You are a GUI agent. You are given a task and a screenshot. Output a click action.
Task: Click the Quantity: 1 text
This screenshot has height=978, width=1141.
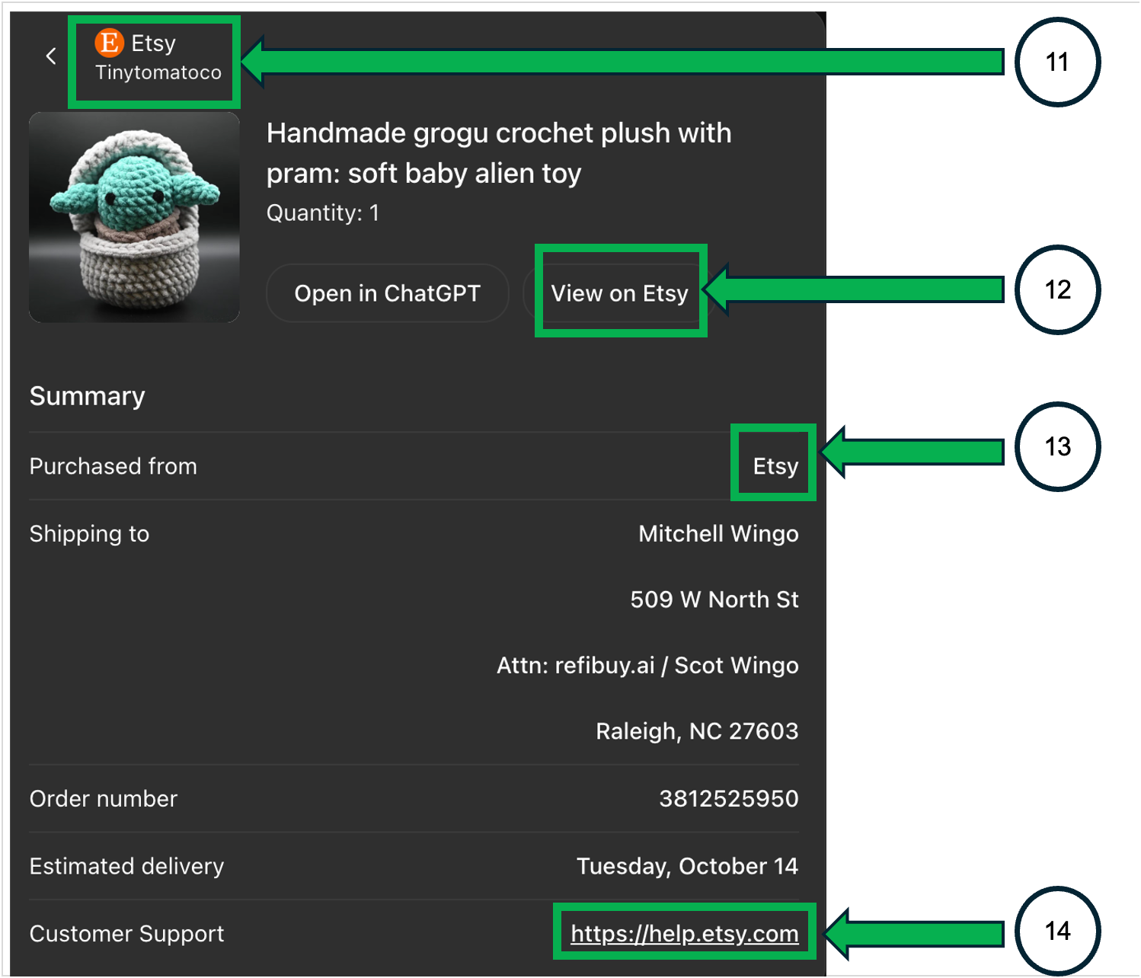323,213
